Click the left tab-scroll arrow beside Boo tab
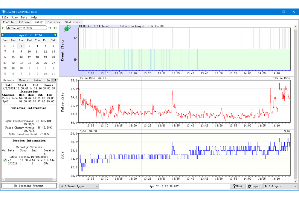Image resolution: width=299 pixels, height=199 pixels. (x=53, y=80)
